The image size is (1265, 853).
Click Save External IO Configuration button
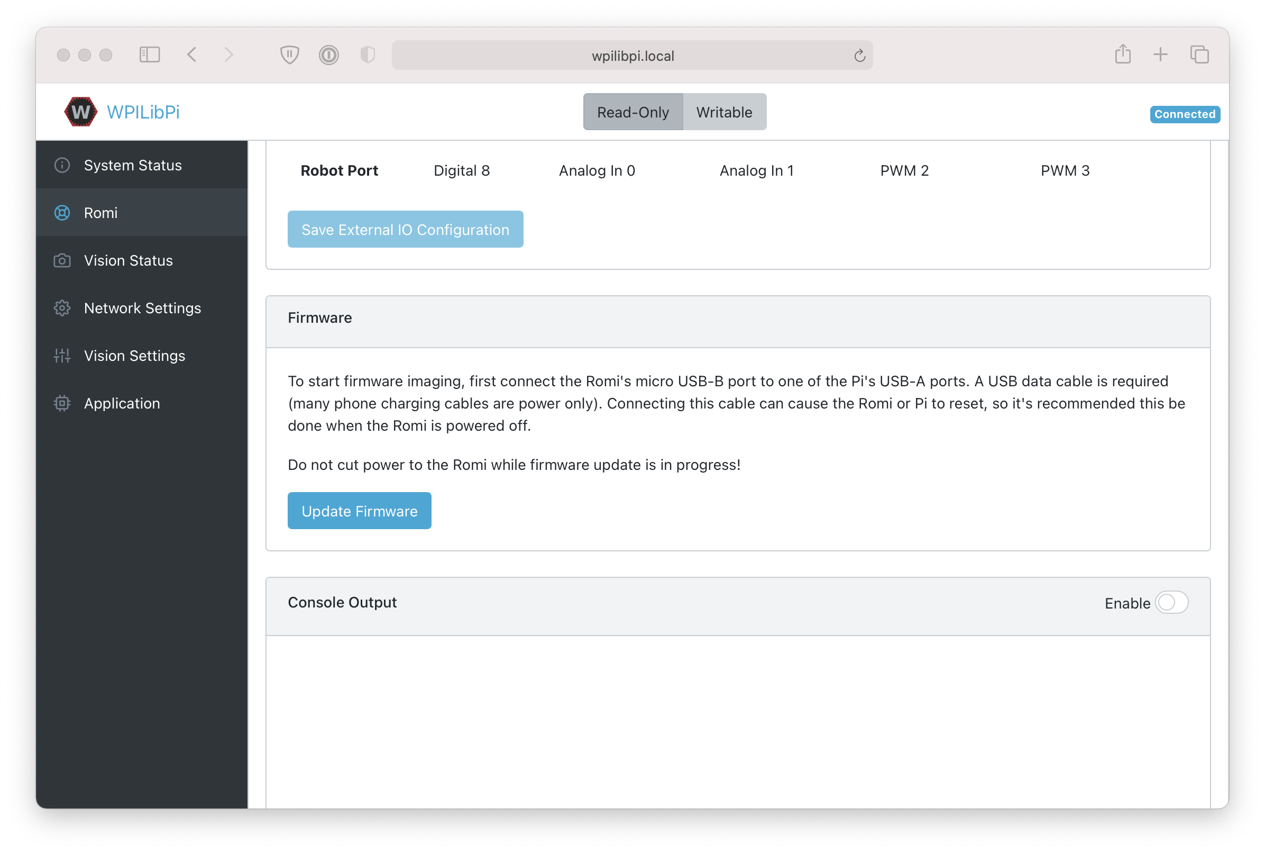[405, 230]
